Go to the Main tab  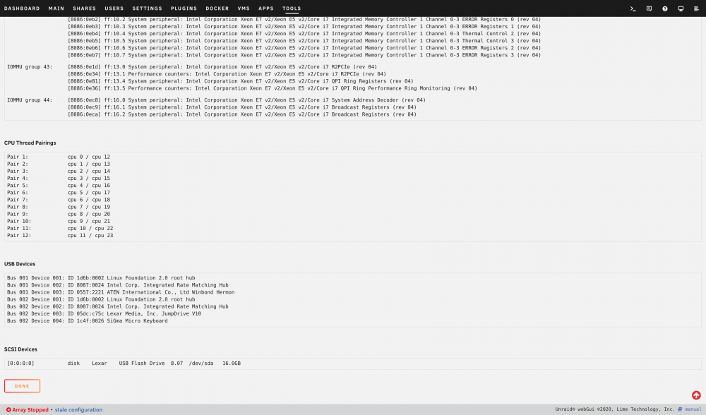[x=56, y=8]
